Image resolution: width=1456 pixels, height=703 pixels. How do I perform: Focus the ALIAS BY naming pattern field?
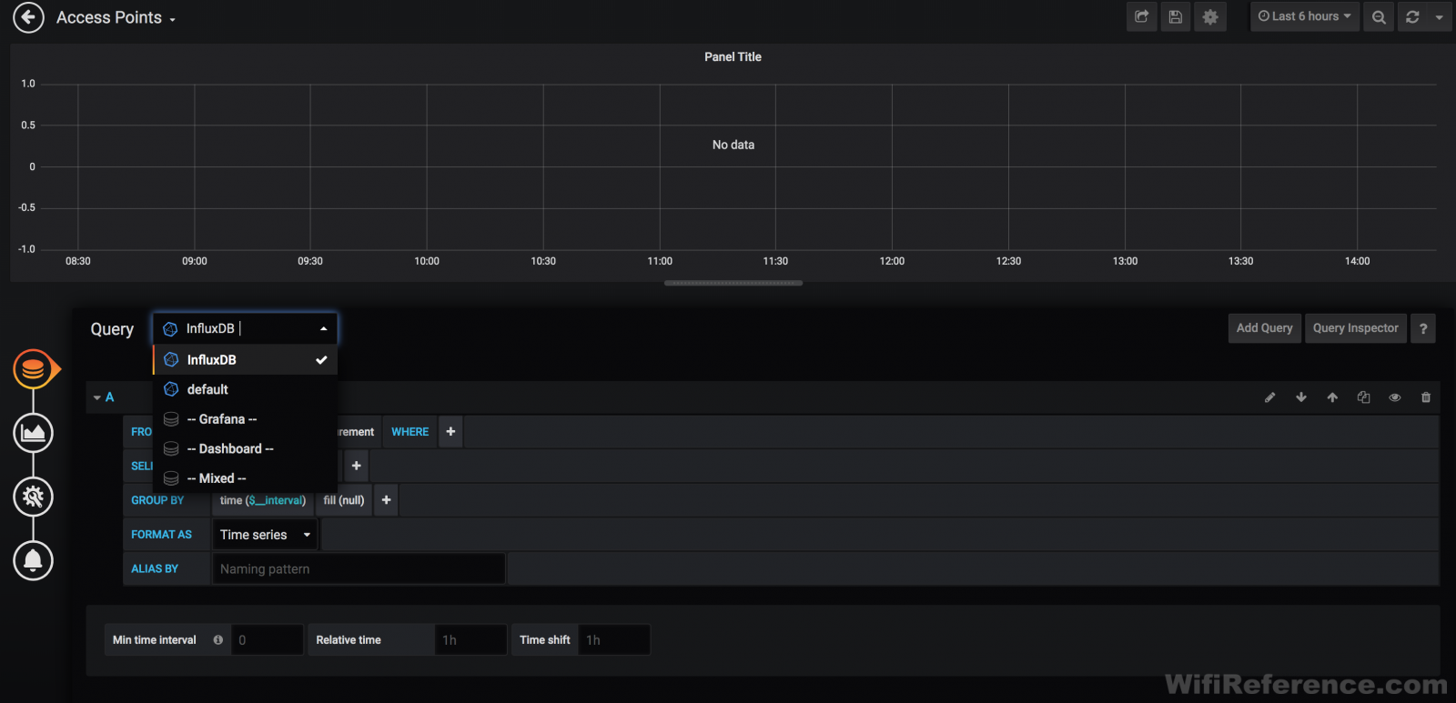pos(359,569)
